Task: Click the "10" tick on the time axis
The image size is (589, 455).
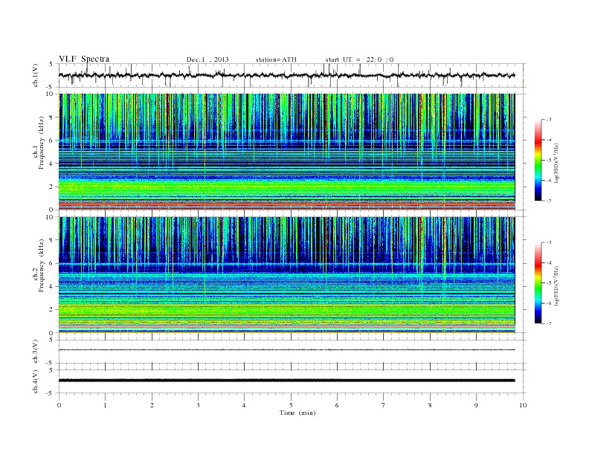Action: click(523, 405)
